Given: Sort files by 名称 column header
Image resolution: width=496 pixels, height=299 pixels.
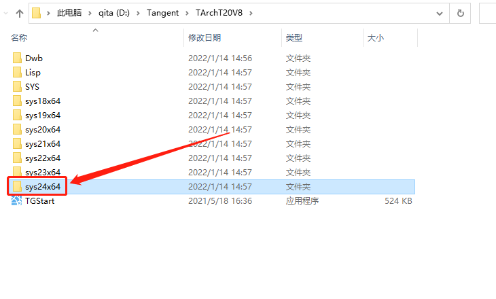Looking at the screenshot, I should pyautogui.click(x=19, y=38).
